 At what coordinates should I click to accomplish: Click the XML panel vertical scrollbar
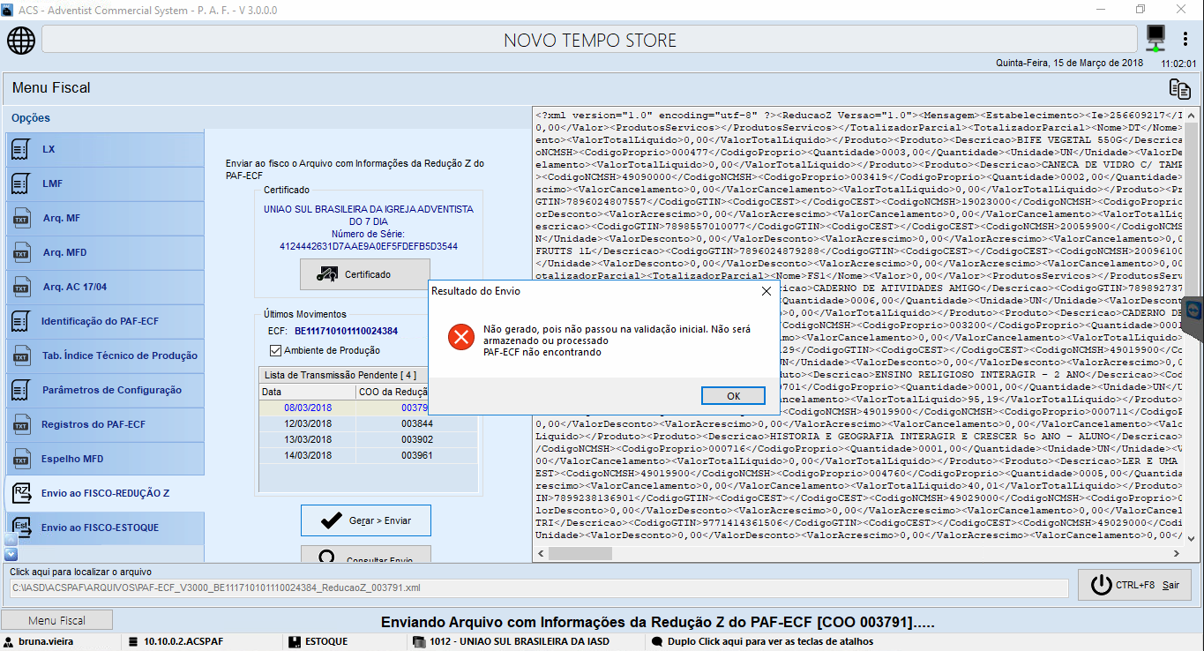pos(1190,326)
